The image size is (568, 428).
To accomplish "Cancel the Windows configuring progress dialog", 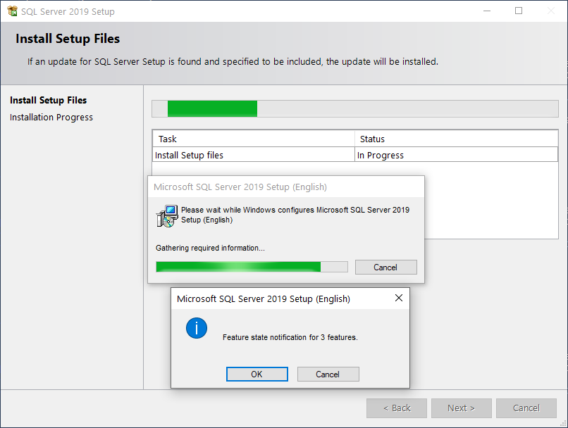I will coord(385,267).
